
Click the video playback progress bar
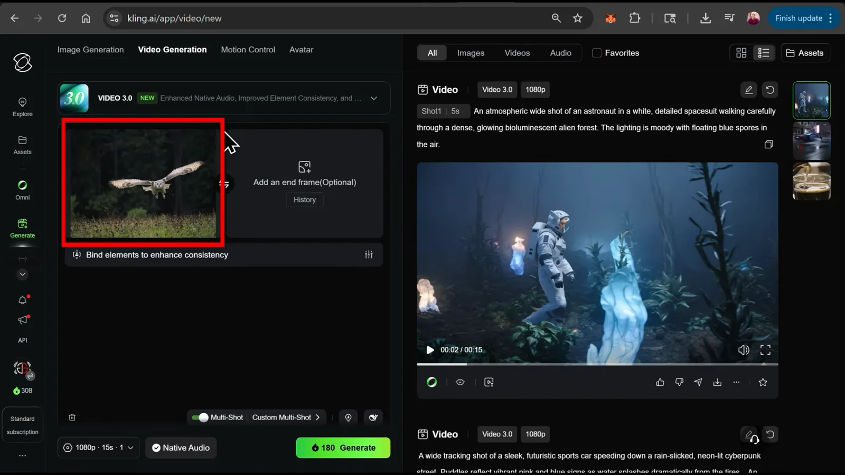(x=597, y=364)
